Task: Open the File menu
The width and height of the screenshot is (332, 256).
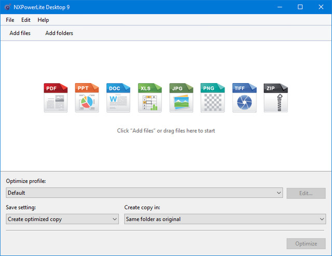Action: 10,20
